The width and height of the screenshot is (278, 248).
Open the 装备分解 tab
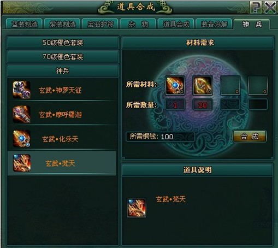214,24
